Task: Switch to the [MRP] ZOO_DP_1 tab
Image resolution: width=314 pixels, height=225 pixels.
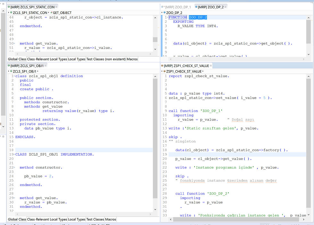Action: coord(176,7)
